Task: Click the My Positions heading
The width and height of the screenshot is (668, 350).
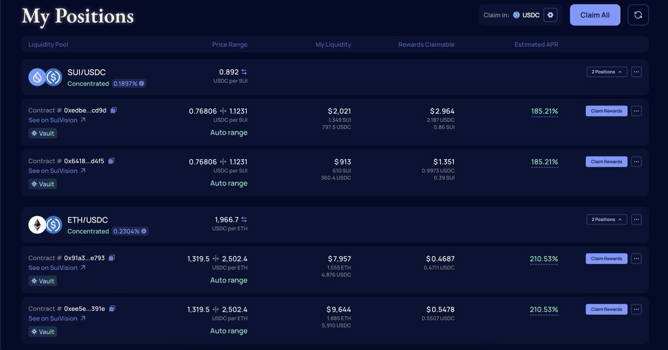Action: tap(78, 17)
